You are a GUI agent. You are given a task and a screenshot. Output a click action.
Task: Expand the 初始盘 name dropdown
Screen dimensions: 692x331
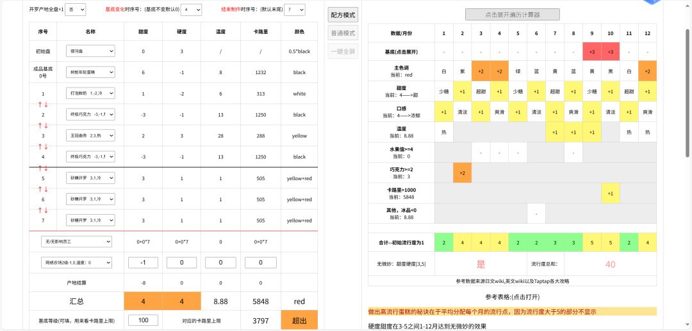coord(90,51)
